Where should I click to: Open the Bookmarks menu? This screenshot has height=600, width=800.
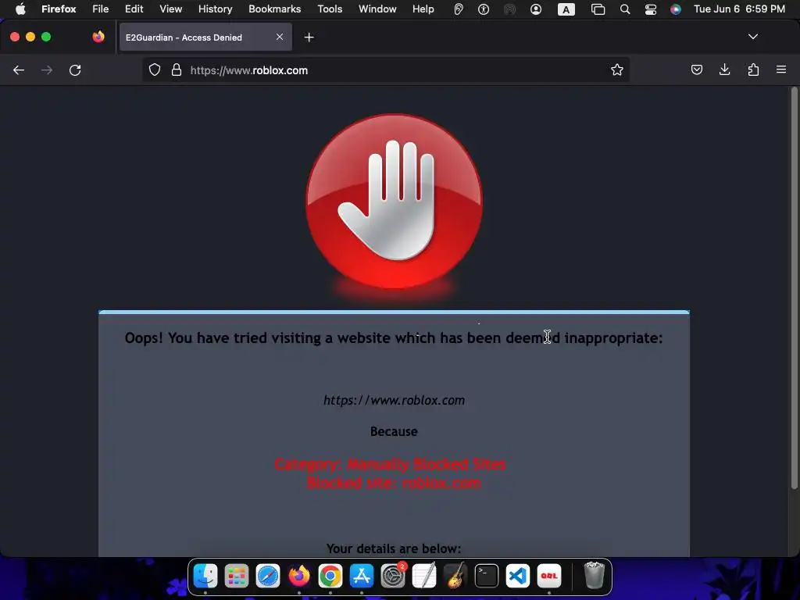(274, 9)
